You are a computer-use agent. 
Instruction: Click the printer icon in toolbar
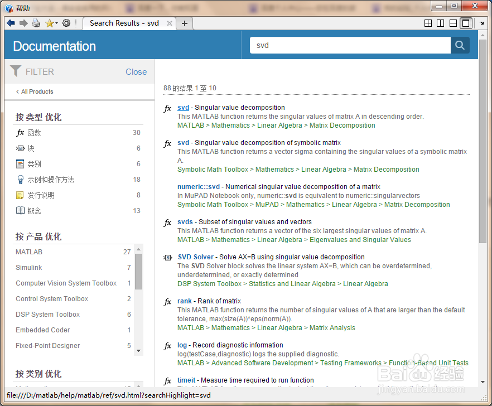[36, 23]
